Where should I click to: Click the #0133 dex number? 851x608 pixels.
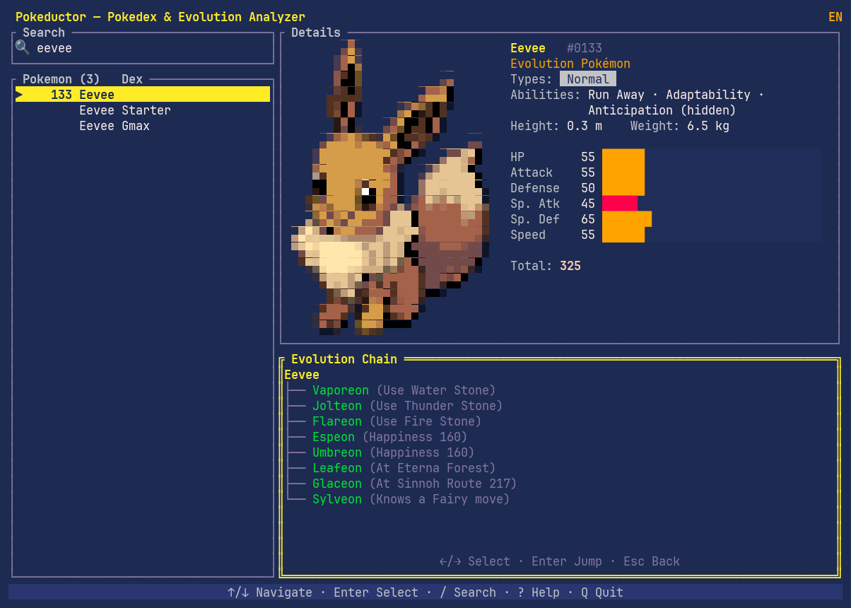click(x=585, y=48)
